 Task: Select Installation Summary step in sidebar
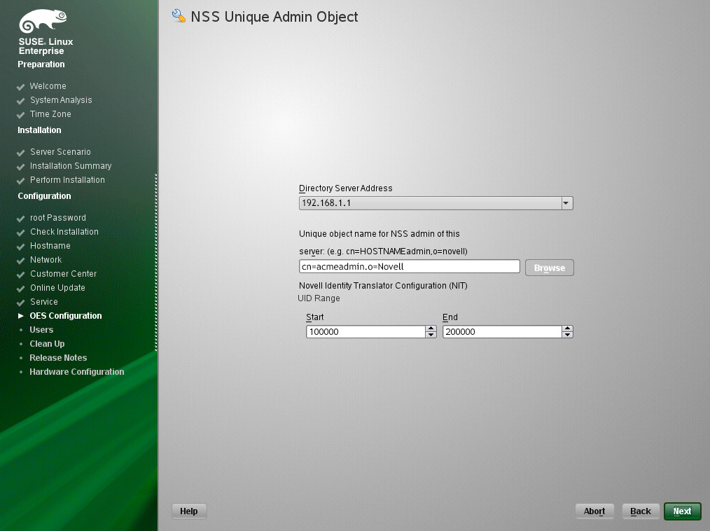click(x=71, y=166)
